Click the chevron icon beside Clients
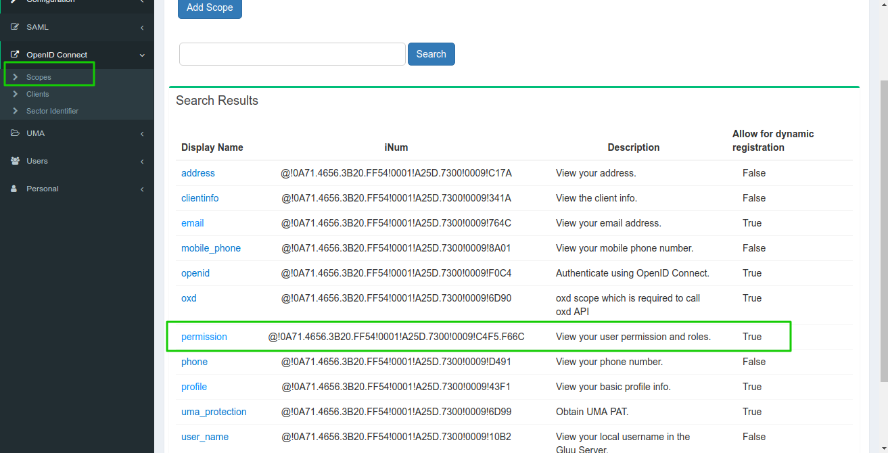This screenshot has height=453, width=888. click(x=15, y=94)
